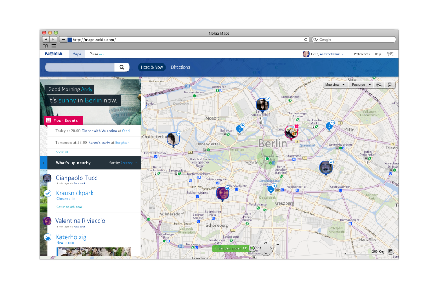Click the Katerholzig photo thumbnail

(x=94, y=252)
